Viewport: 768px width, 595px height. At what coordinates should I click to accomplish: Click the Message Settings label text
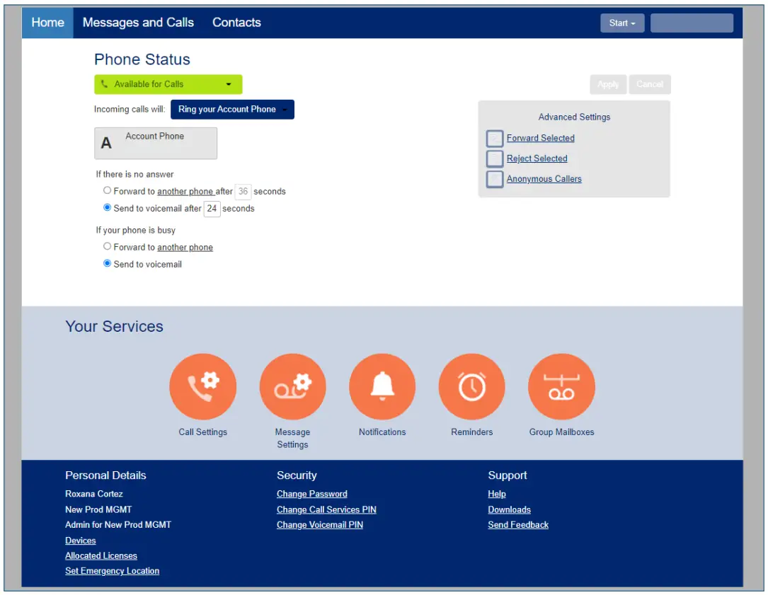click(292, 439)
